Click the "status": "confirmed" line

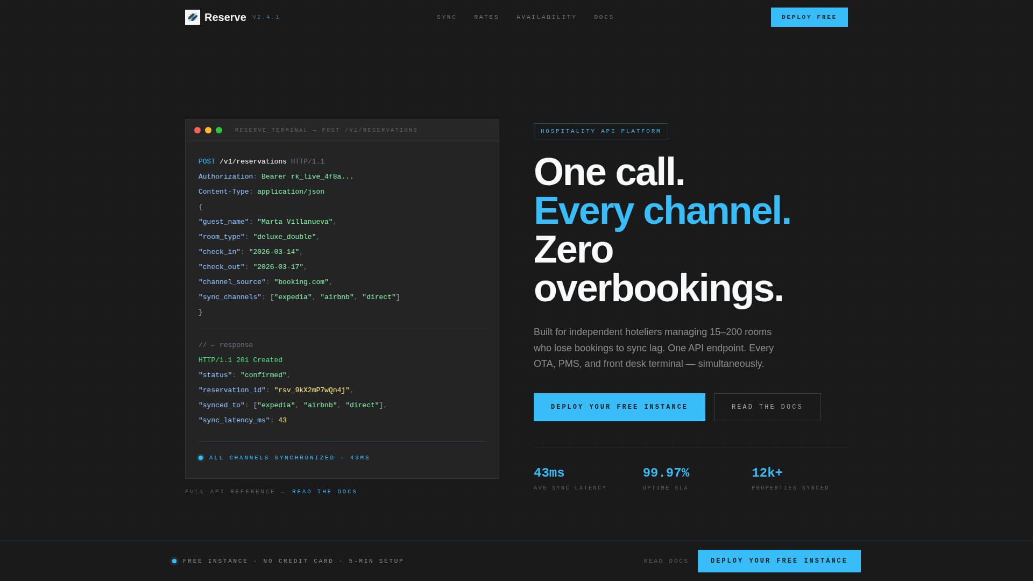tap(244, 375)
